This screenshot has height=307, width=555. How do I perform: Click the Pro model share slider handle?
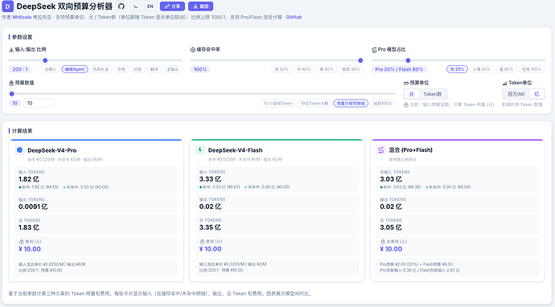click(408, 60)
